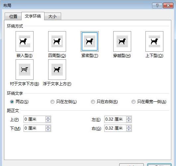Click the 浮于文字上方(F) label text
This screenshot has width=176, height=166.
57,84
